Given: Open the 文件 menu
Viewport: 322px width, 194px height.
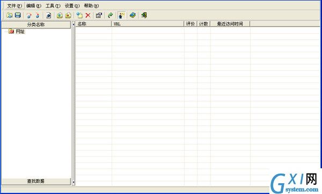Looking at the screenshot, I should pos(14,6).
